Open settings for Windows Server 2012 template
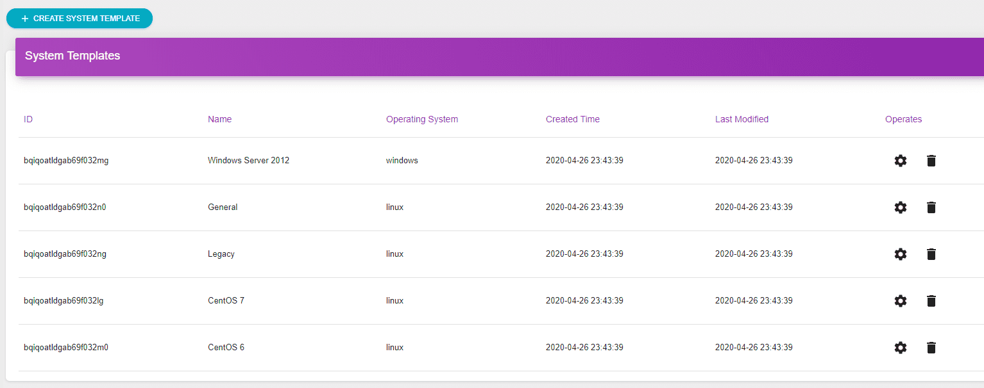Image resolution: width=984 pixels, height=388 pixels. coord(901,161)
